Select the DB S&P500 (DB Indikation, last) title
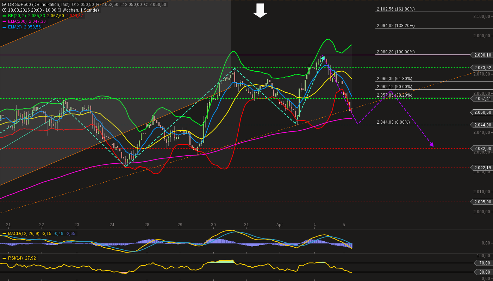The height and width of the screenshot is (281, 493). coord(39,5)
